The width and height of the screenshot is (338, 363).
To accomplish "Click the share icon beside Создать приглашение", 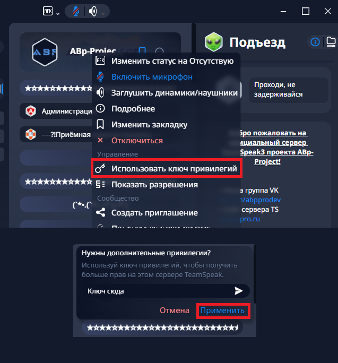I will click(x=100, y=212).
